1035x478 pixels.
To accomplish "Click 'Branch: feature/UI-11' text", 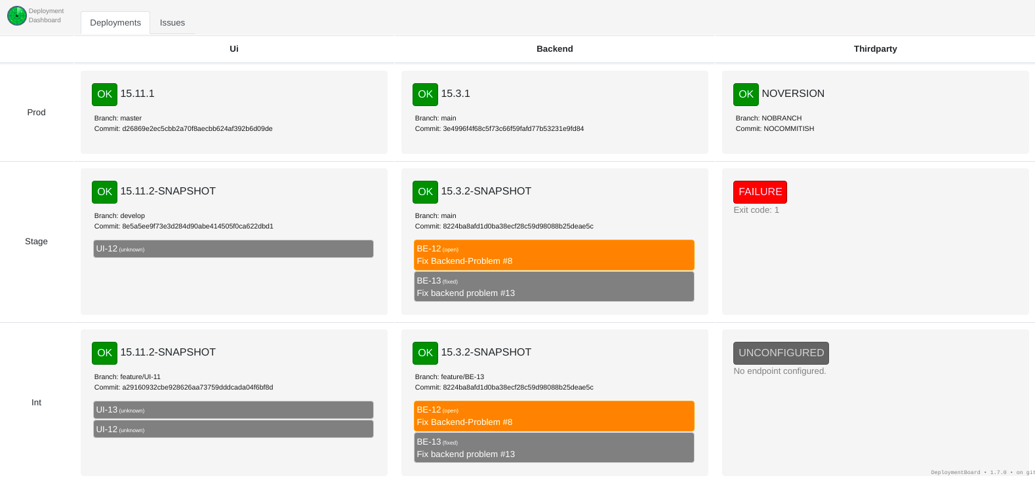I will coord(128,377).
